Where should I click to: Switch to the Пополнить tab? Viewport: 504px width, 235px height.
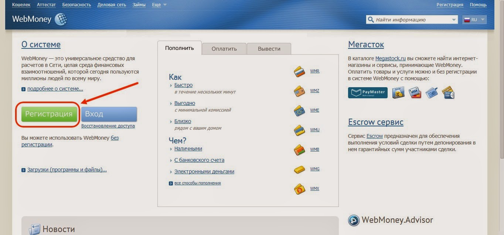pyautogui.click(x=180, y=48)
